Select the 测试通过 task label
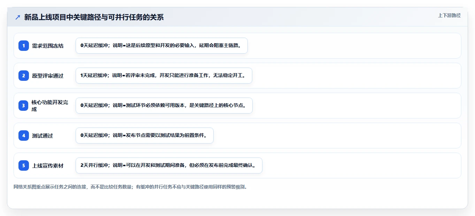The height and width of the screenshot is (216, 475). pyautogui.click(x=43, y=136)
